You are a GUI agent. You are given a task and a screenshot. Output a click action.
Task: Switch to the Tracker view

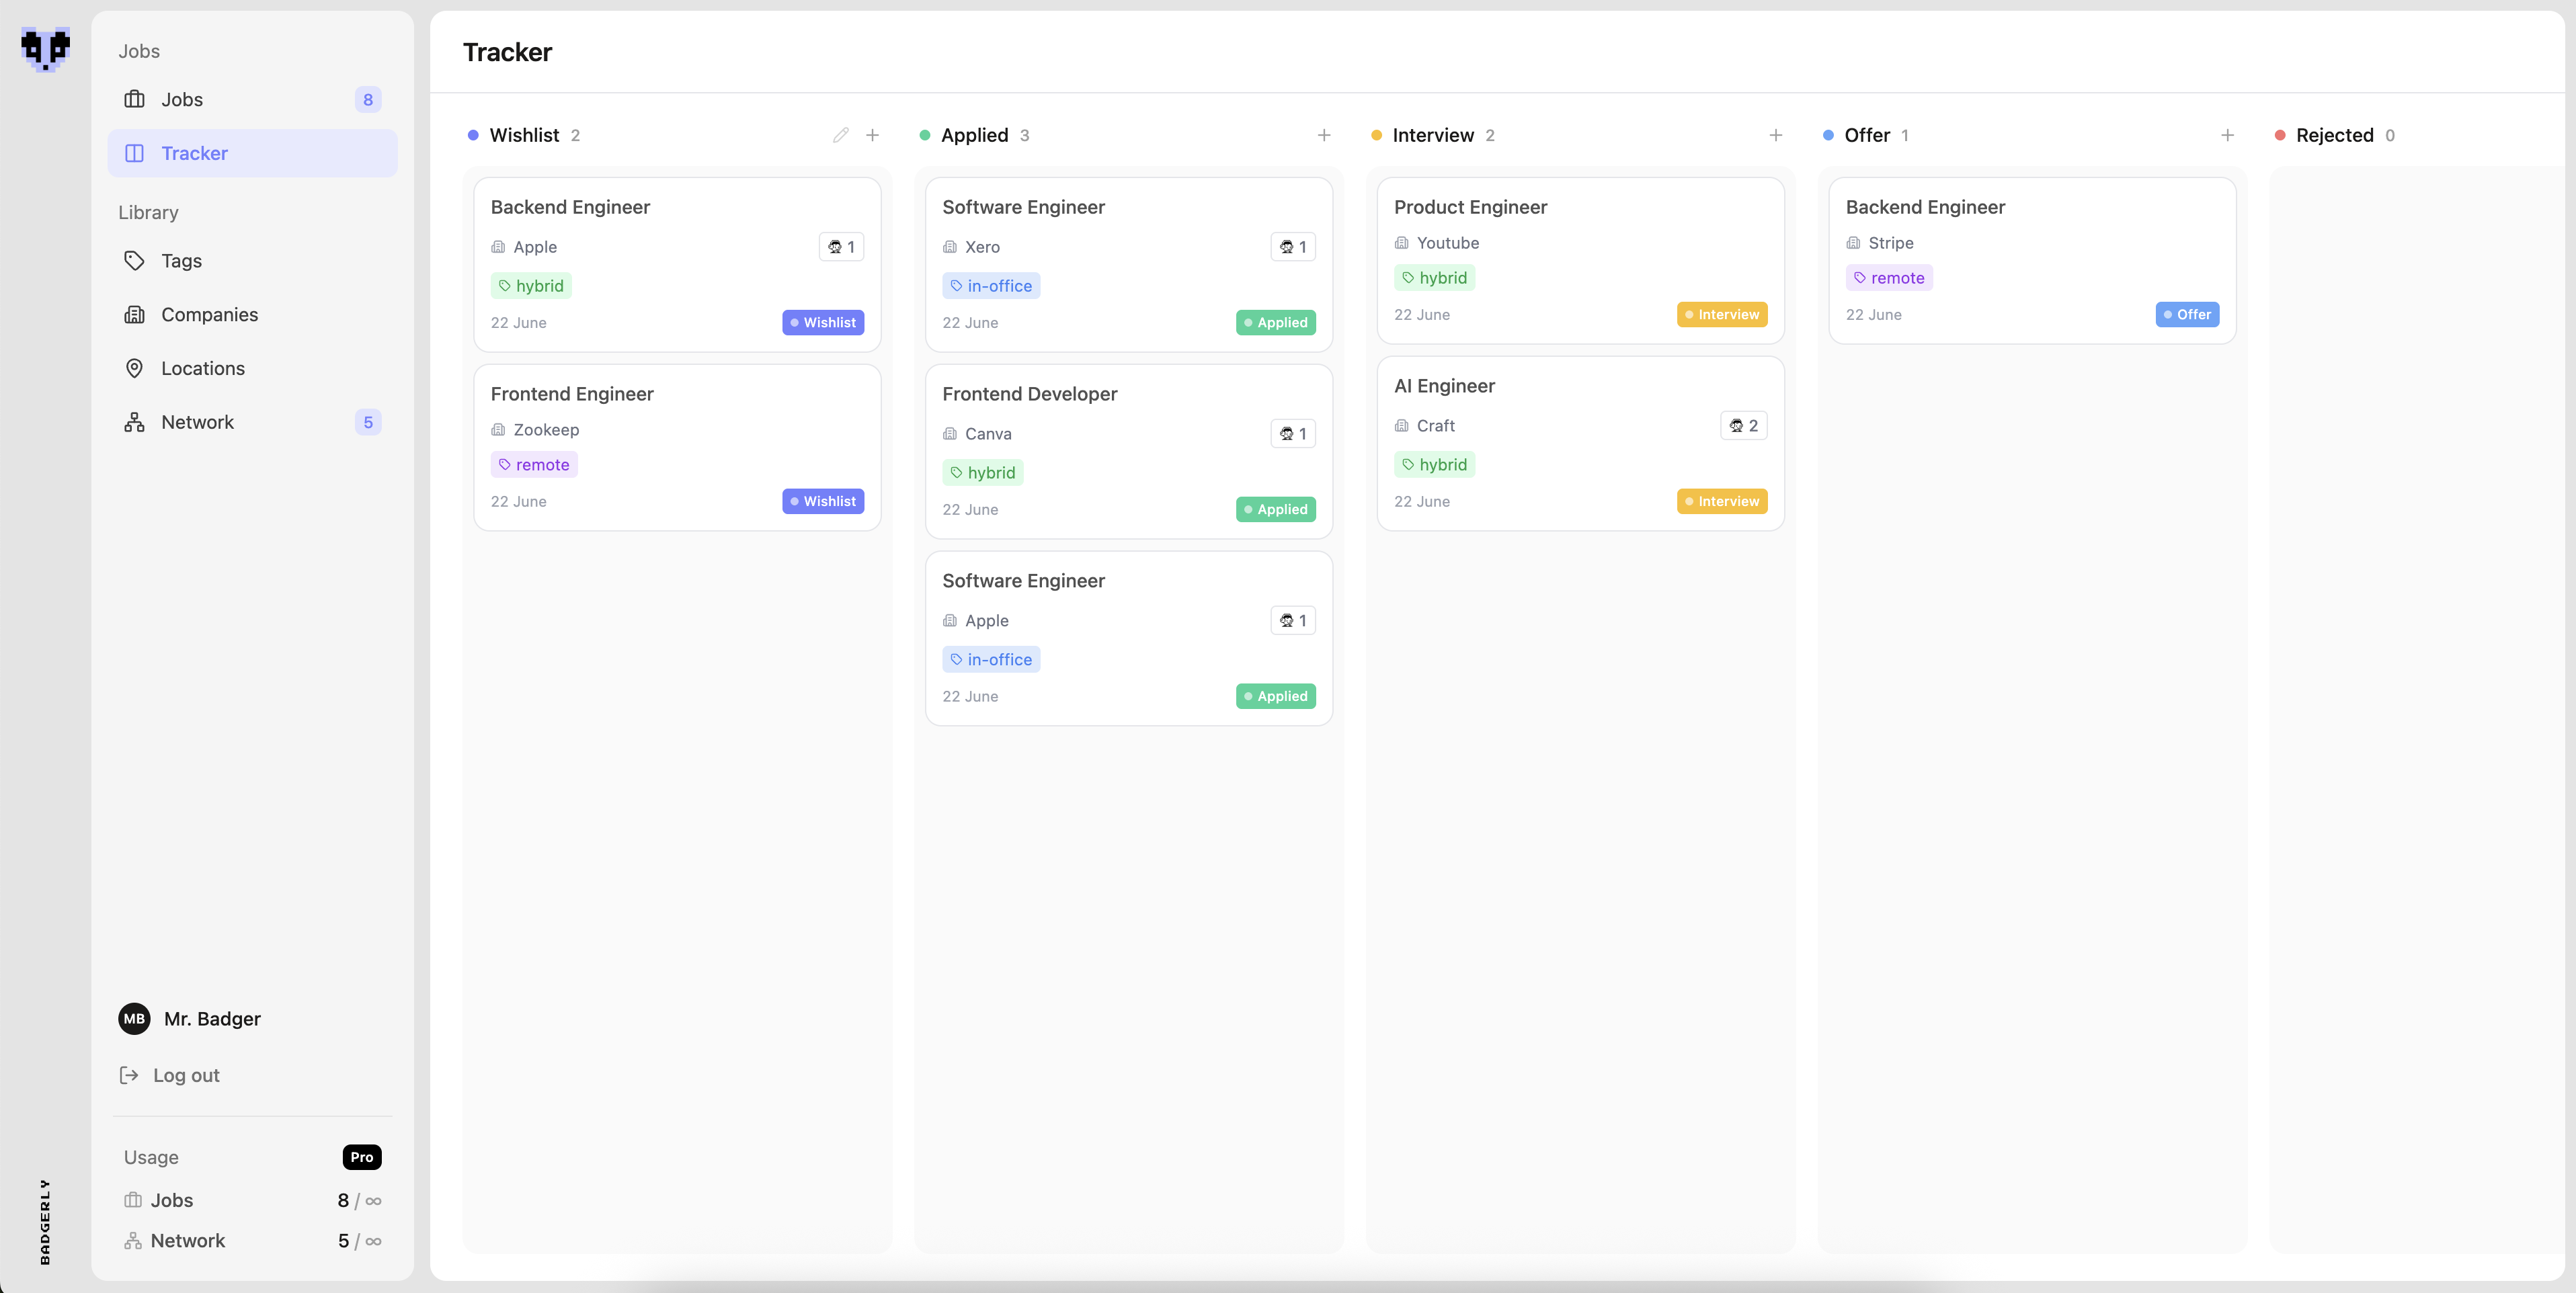coord(252,153)
